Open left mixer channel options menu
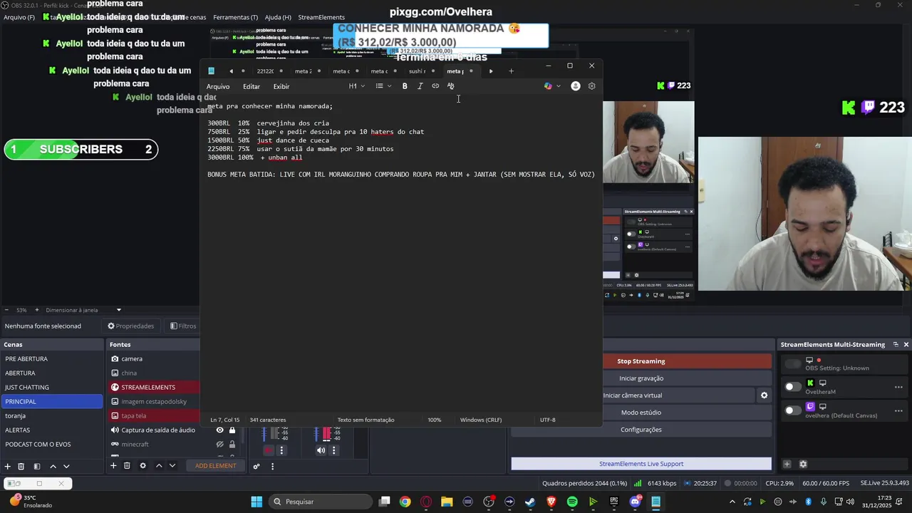This screenshot has width=912, height=513. tap(281, 450)
